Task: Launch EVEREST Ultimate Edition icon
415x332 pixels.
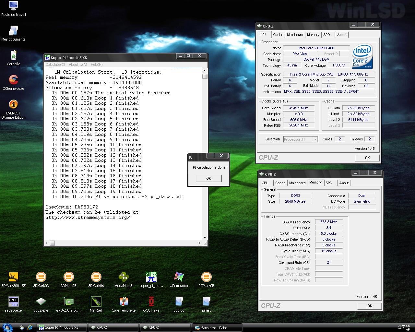Action: 13,109
